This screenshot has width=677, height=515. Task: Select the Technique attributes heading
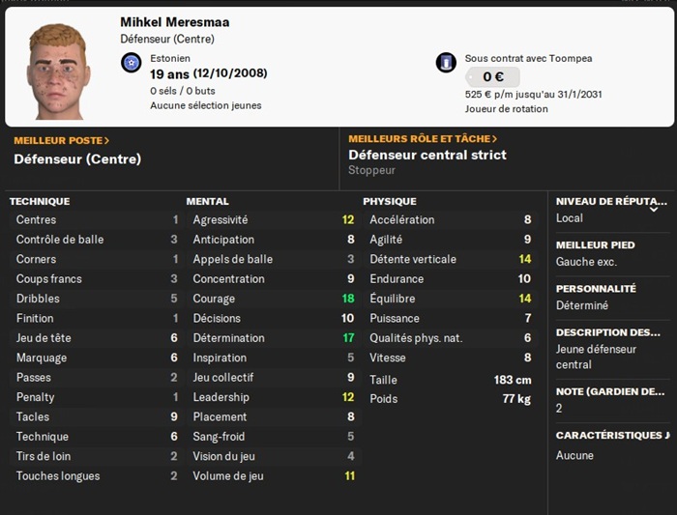point(40,202)
